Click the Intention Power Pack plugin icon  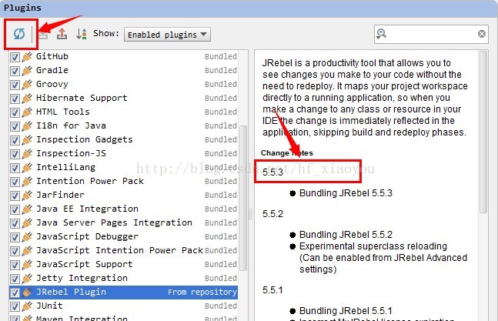(27, 182)
